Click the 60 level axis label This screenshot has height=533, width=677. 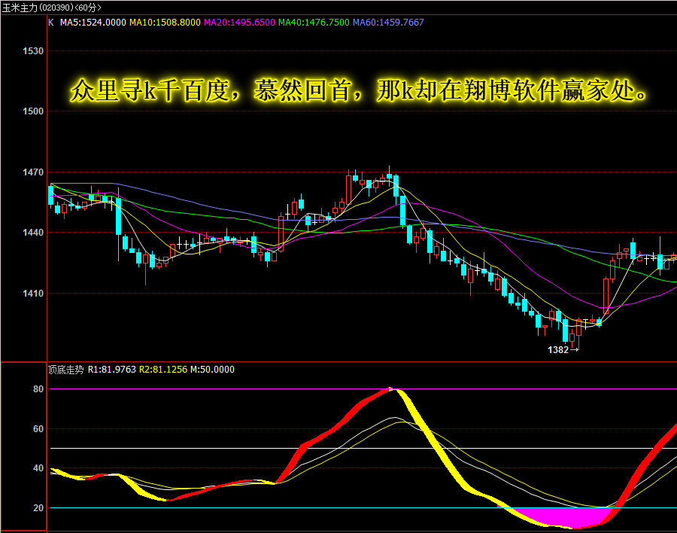(x=38, y=429)
